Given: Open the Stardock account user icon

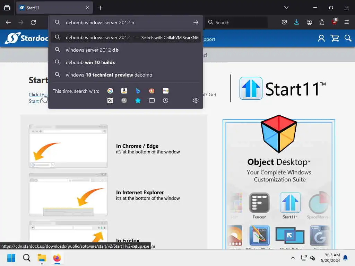Looking at the screenshot, I should 321,38.
